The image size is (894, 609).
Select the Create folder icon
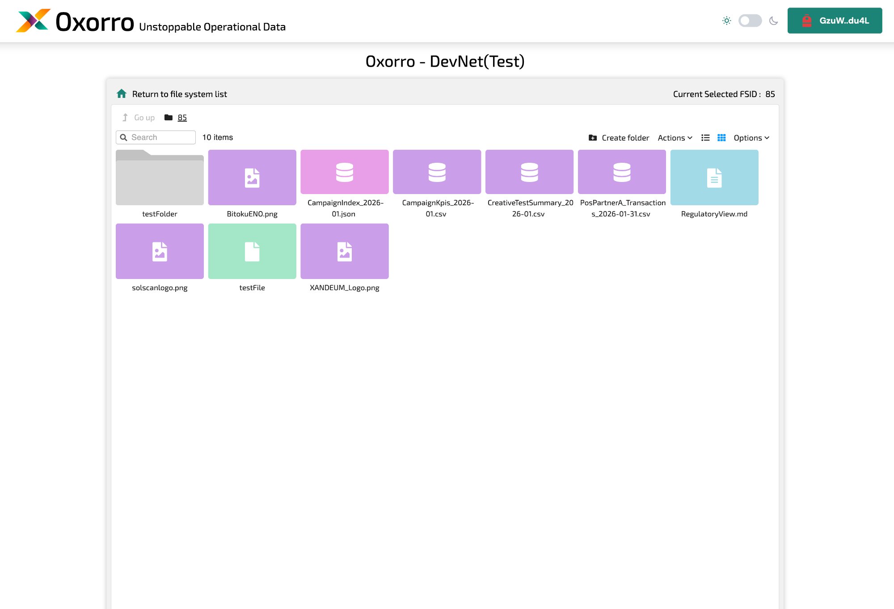[x=592, y=138]
